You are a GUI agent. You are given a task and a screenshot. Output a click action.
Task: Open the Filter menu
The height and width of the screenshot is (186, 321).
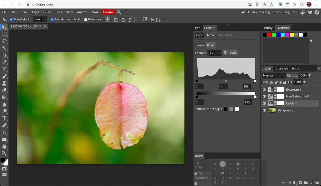59,12
